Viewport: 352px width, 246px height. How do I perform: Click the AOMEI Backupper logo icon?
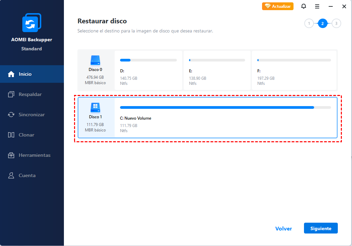pos(31,23)
